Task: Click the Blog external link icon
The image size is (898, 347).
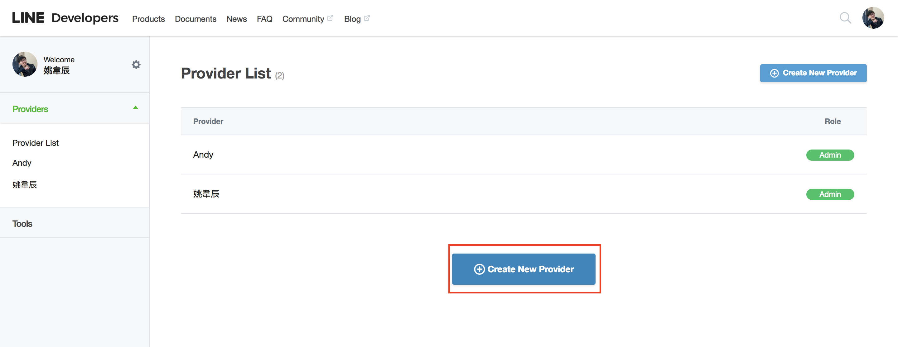Action: (367, 18)
